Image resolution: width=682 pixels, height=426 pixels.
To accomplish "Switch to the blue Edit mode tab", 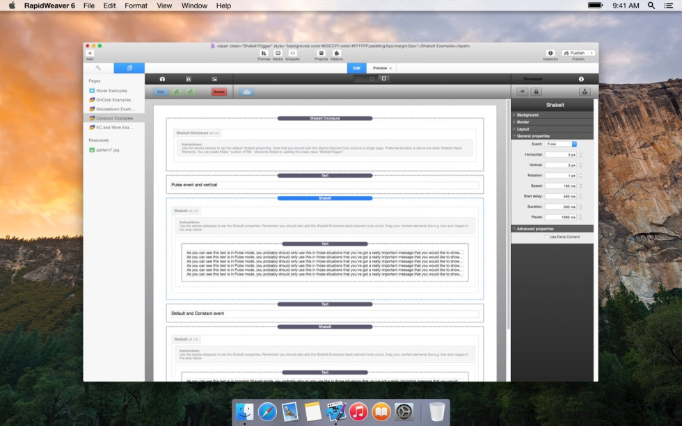I will 356,68.
